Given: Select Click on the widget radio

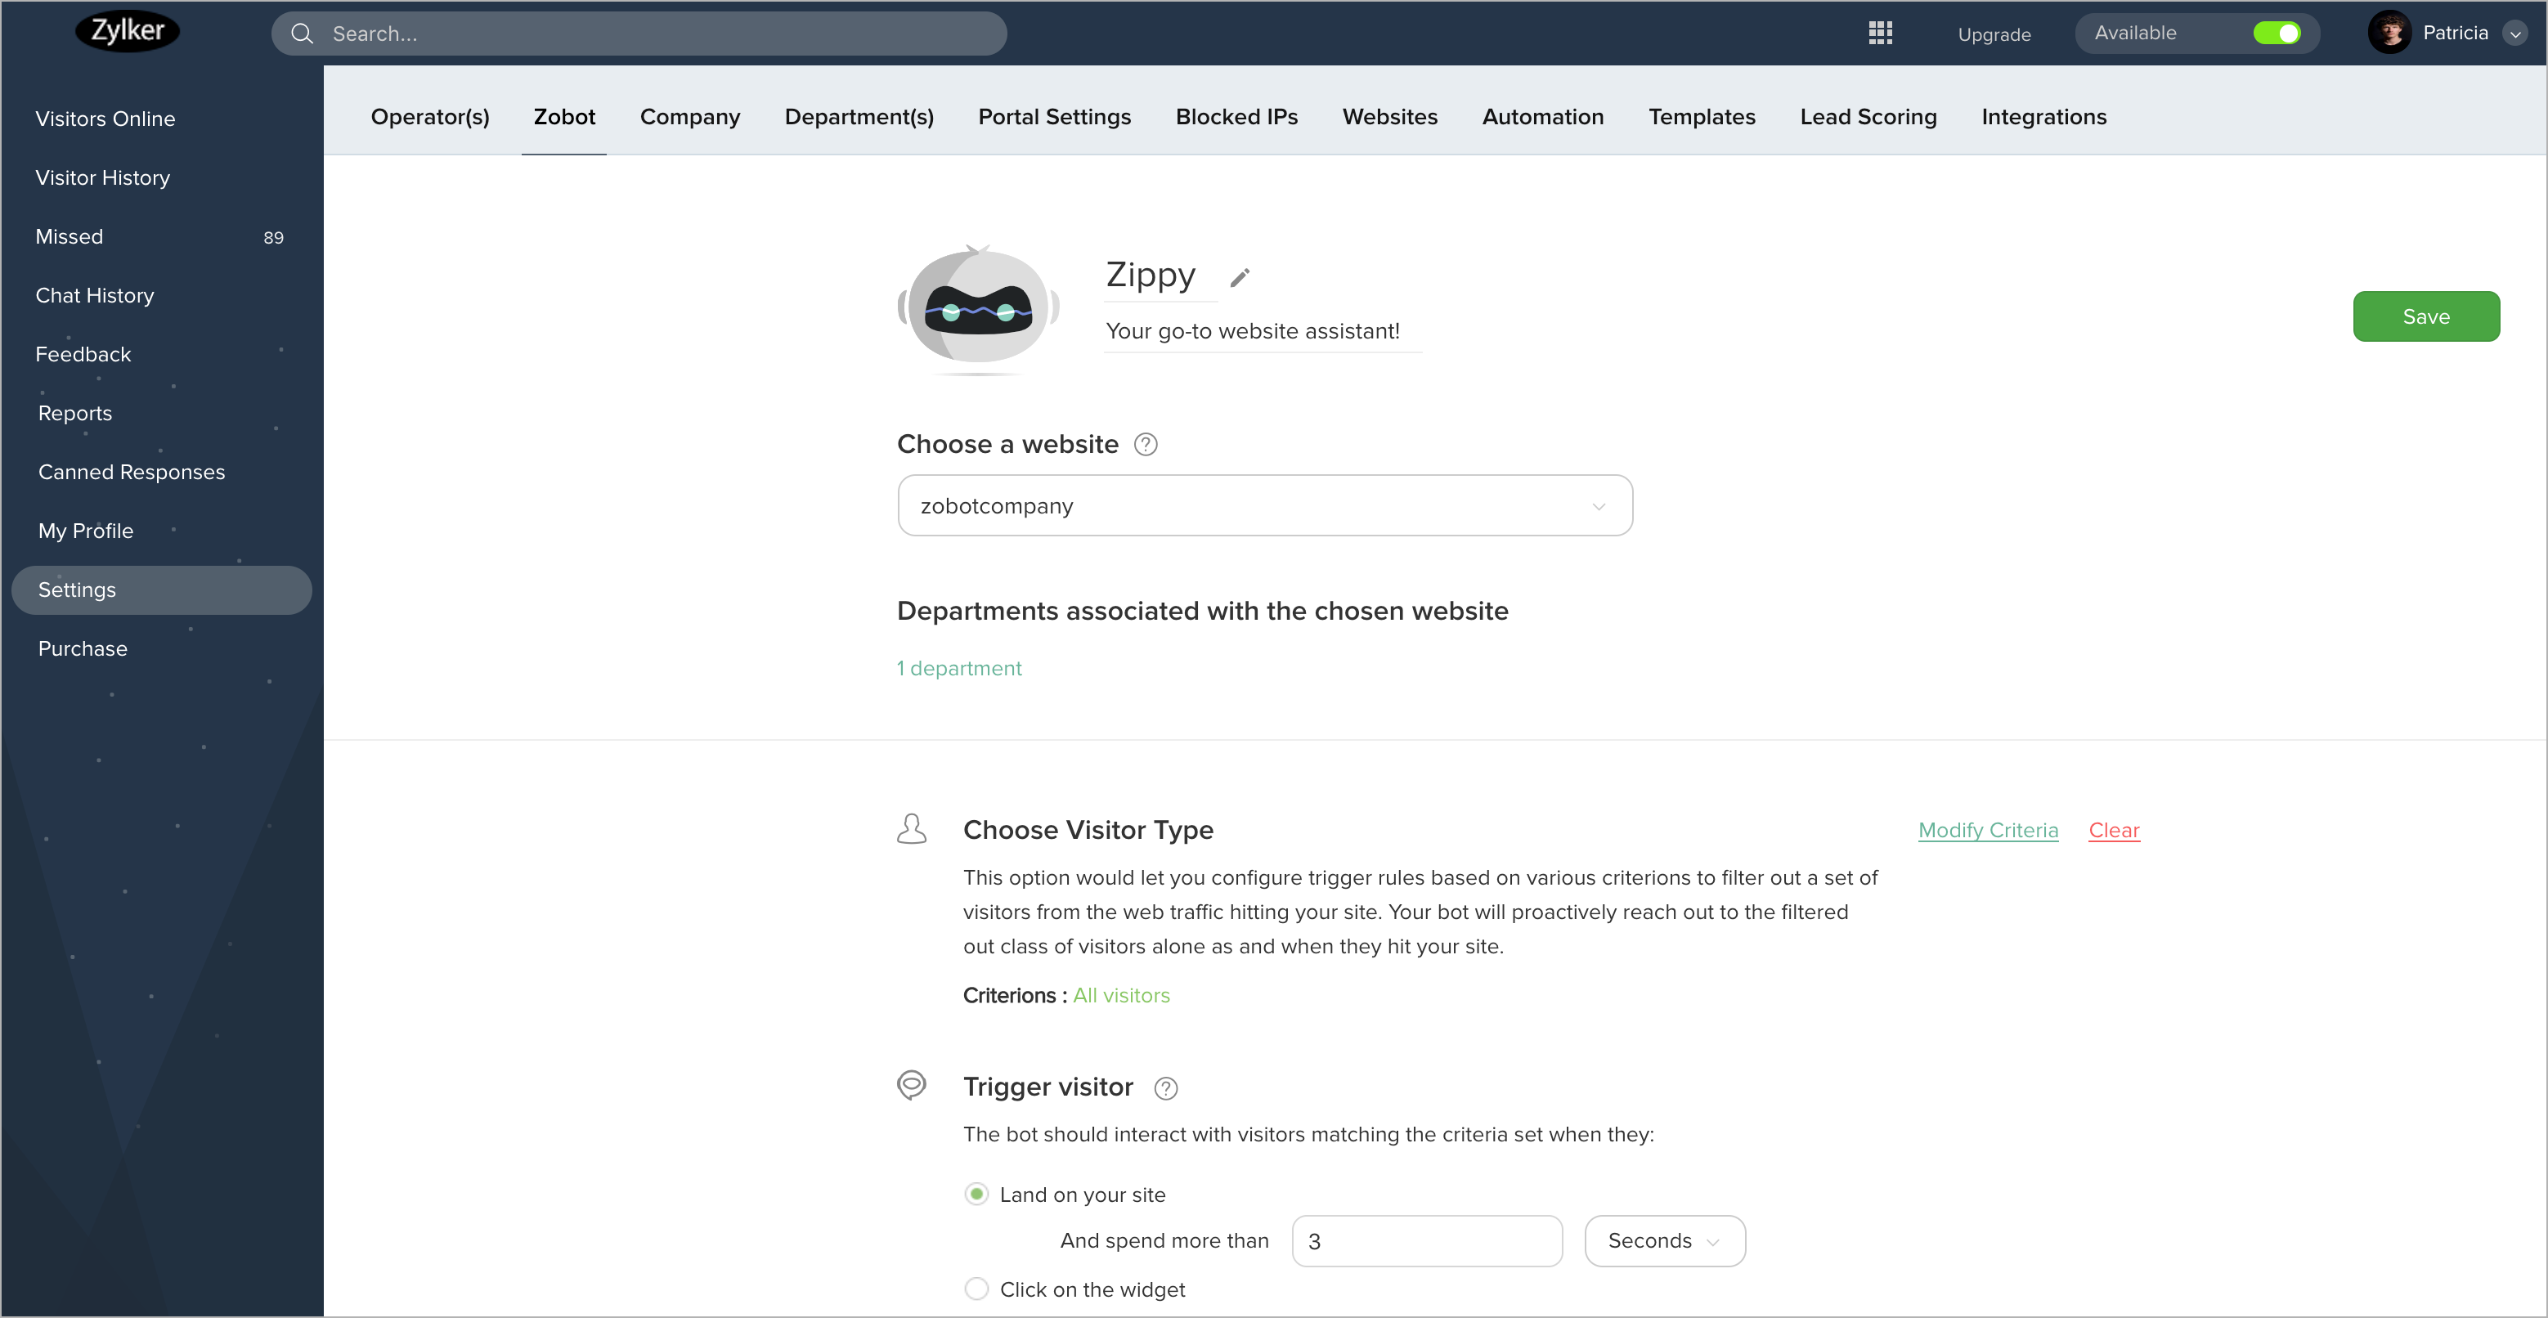Looking at the screenshot, I should coord(976,1289).
